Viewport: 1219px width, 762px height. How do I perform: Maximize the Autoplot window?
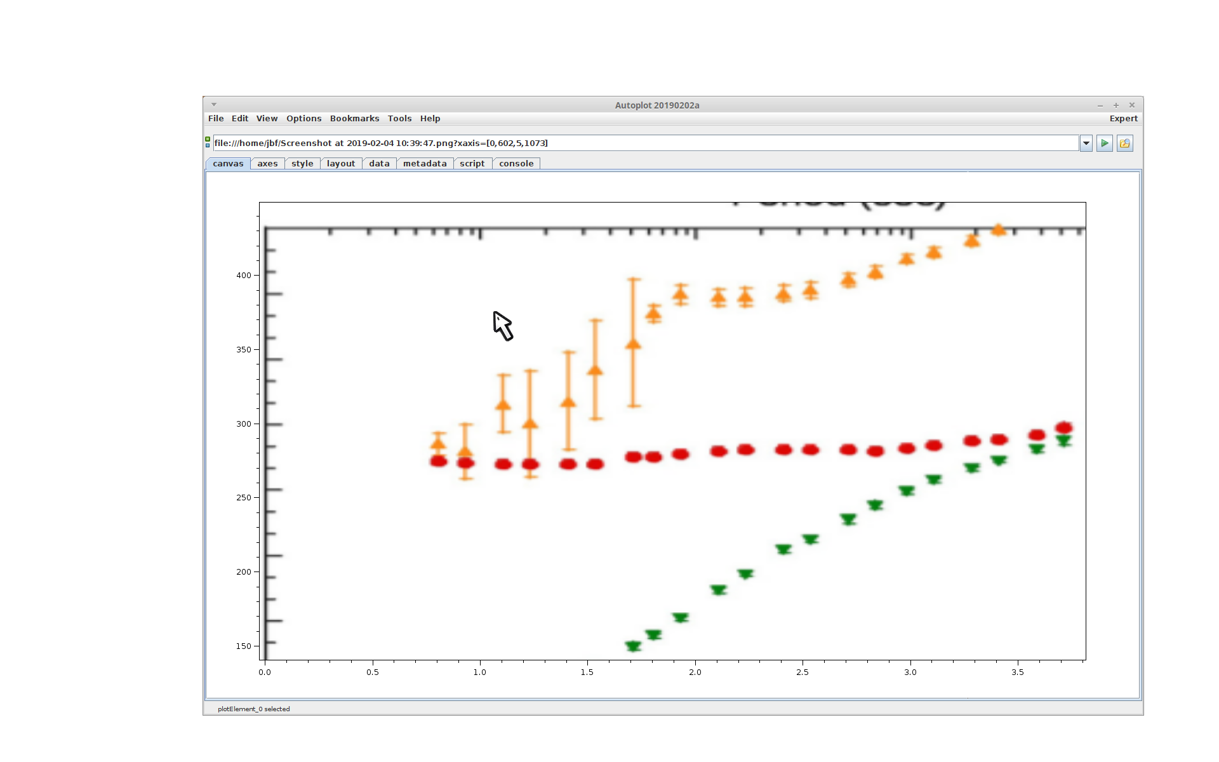(1116, 105)
